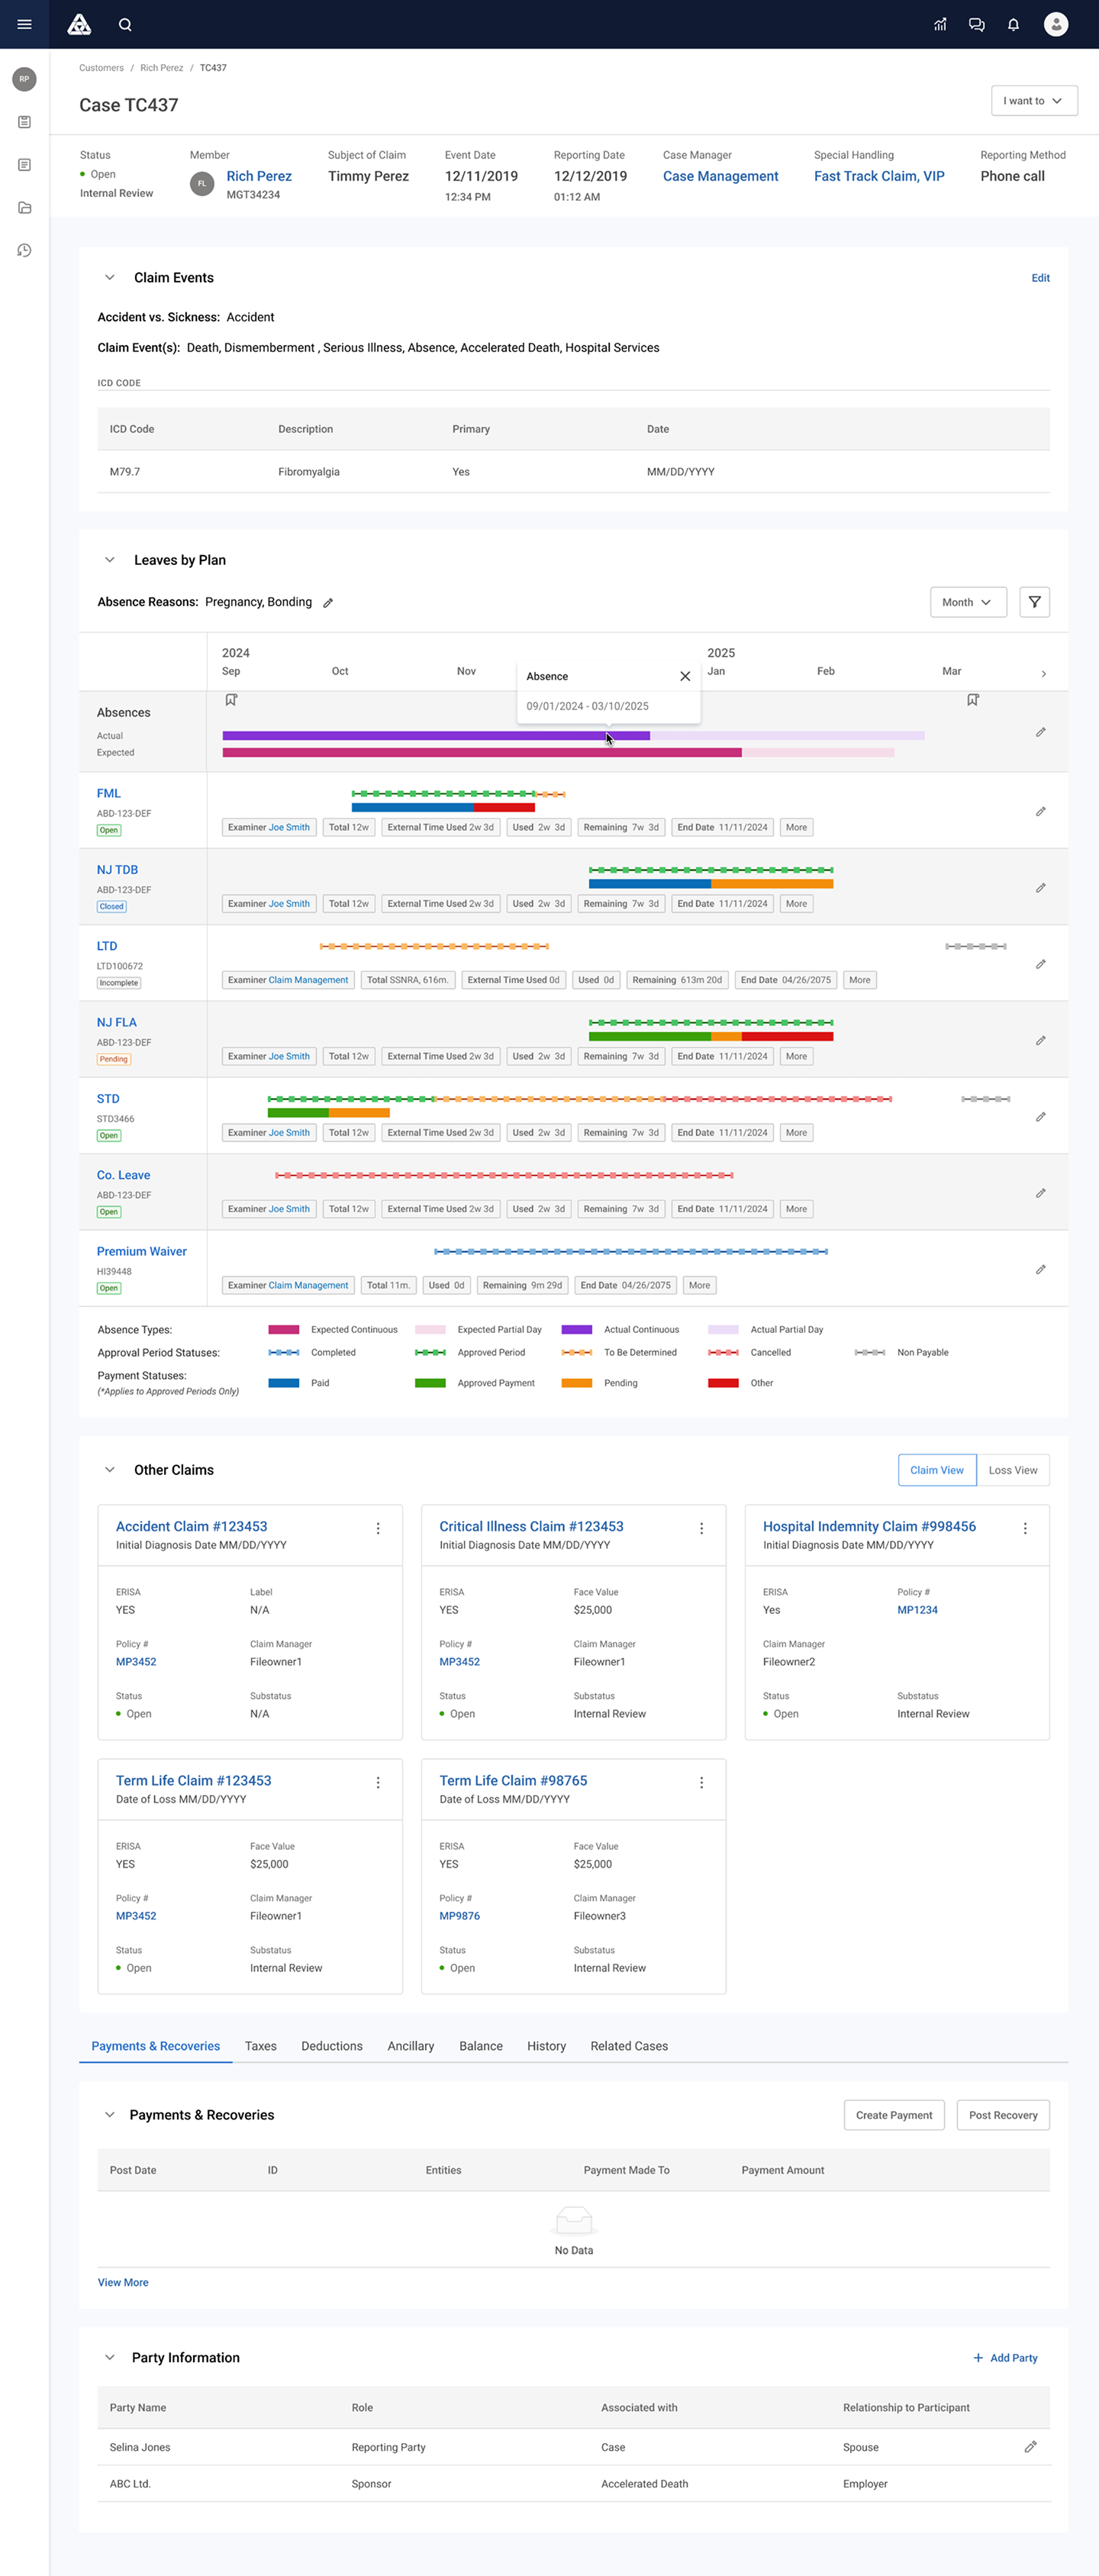This screenshot has width=1099, height=2576.
Task: Open the 'I want to' dropdown
Action: (x=1033, y=101)
